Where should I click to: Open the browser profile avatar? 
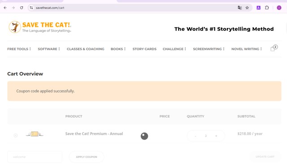point(279,8)
